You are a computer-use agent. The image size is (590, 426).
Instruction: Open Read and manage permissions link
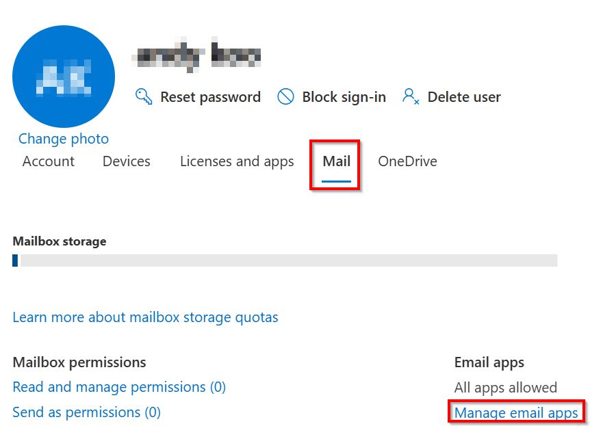click(119, 387)
